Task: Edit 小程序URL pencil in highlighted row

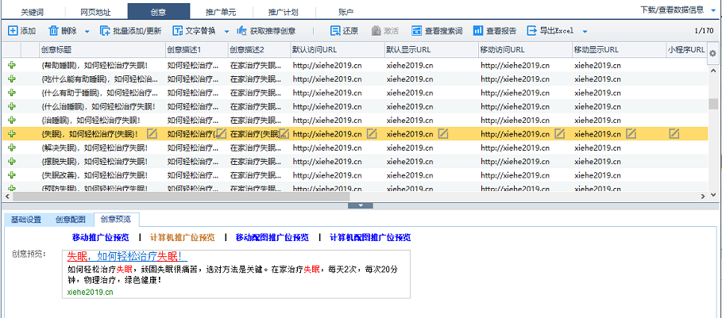Action: [674, 134]
